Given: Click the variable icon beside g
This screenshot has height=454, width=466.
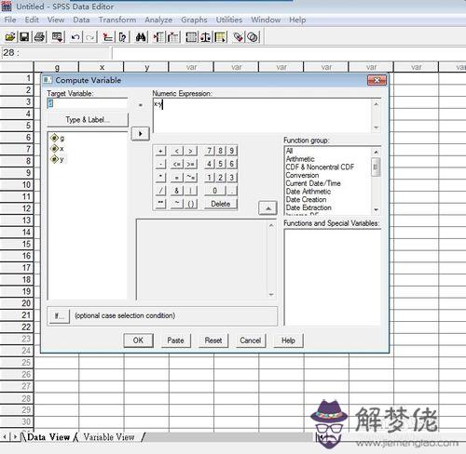Looking at the screenshot, I should point(54,138).
